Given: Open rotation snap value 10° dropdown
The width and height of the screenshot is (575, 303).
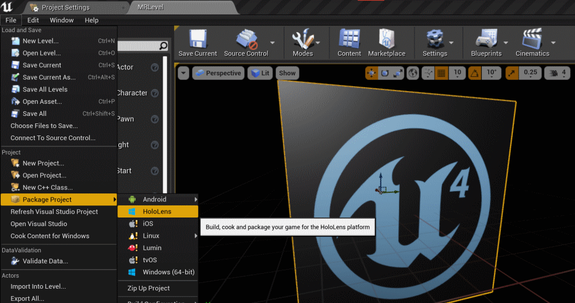Looking at the screenshot, I should tap(492, 73).
